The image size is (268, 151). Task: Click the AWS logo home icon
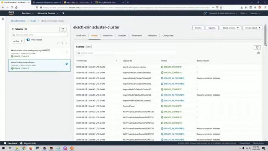point(11,13)
